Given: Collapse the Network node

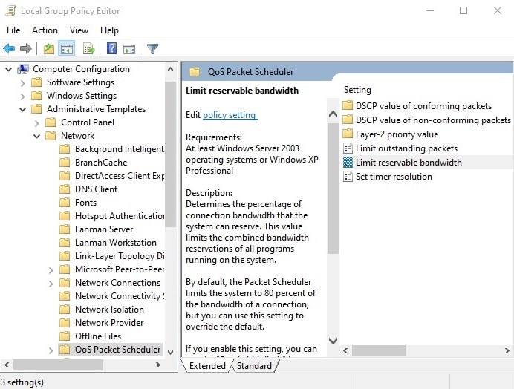Looking at the screenshot, I should pos(36,137).
